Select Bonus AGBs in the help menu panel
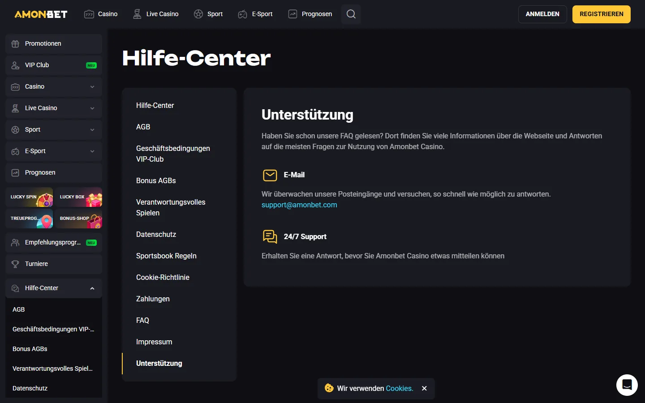Viewport: 645px width, 403px height. click(x=156, y=180)
